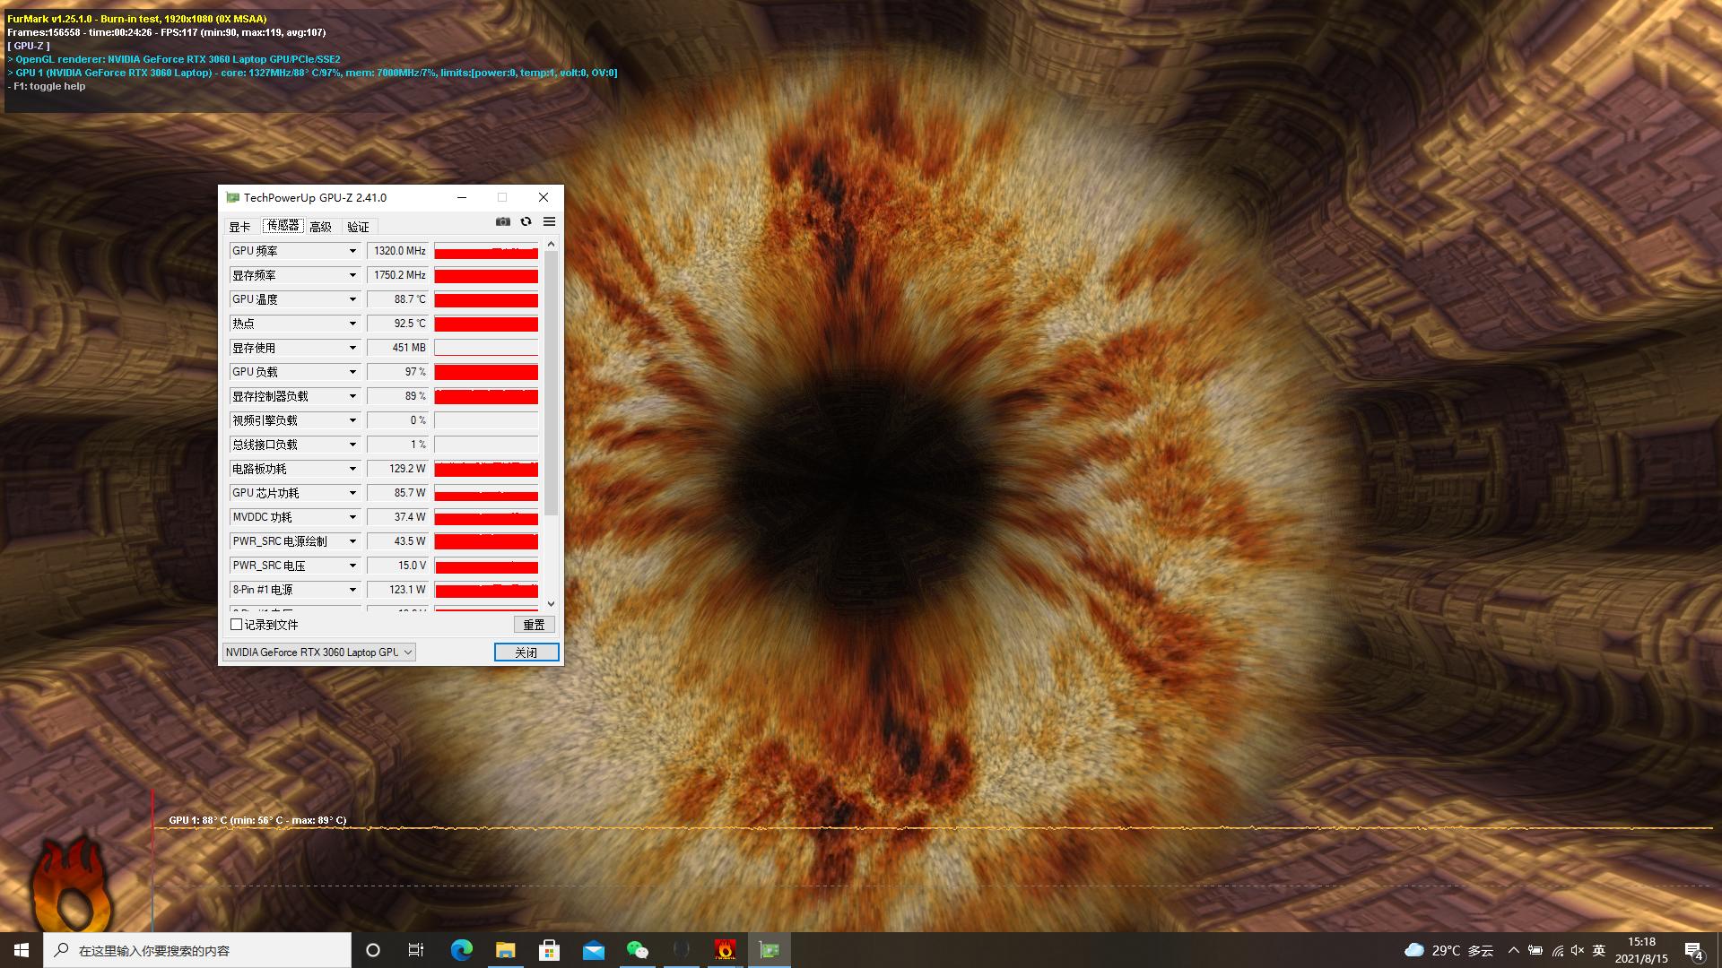This screenshot has height=968, width=1722.
Task: Click the 关闭 button
Action: [x=526, y=653]
